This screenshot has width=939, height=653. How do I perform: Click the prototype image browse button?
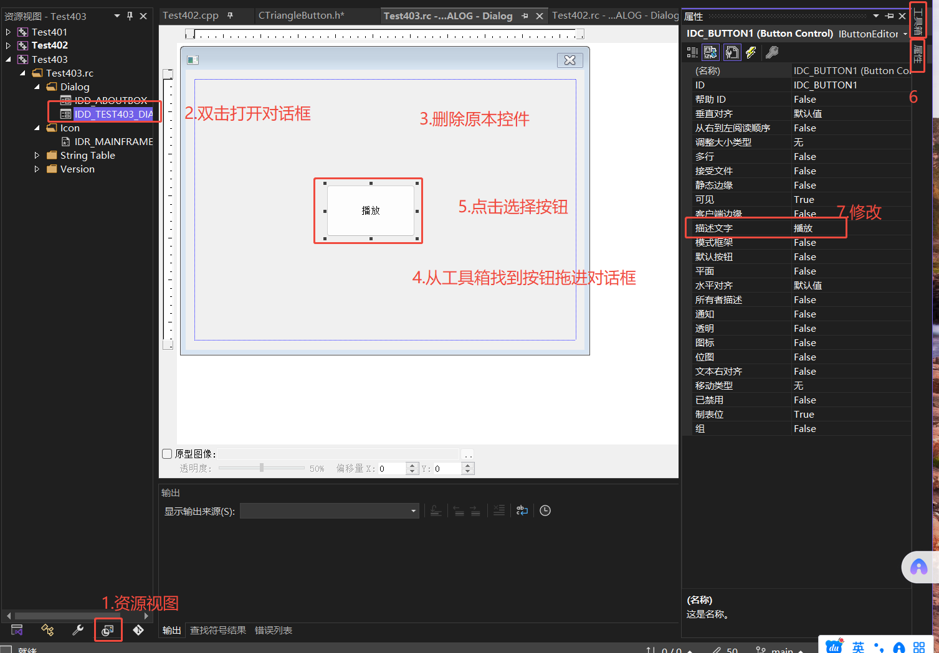click(x=468, y=454)
